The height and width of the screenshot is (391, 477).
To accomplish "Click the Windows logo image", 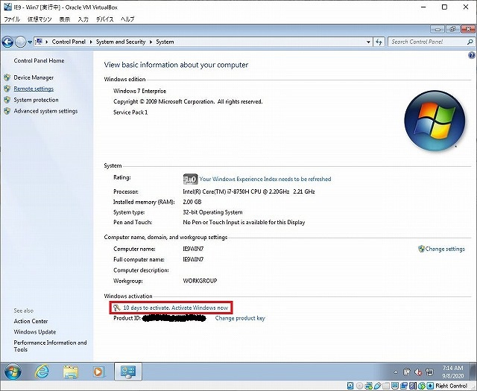I will (x=435, y=121).
